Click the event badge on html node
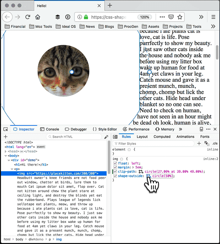This screenshot has width=220, height=244. coord(41,147)
